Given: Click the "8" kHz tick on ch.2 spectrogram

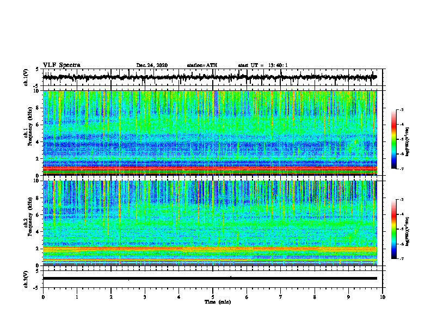Looking at the screenshot, I should (38, 198).
